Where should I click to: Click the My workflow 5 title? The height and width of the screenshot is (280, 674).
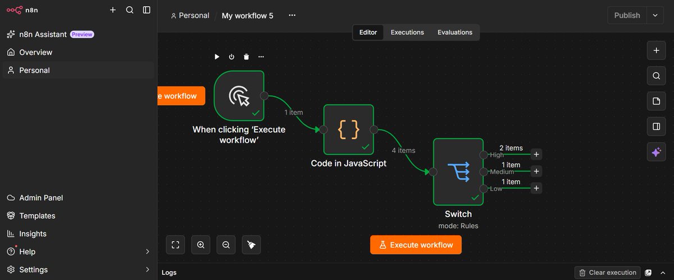[x=248, y=16]
